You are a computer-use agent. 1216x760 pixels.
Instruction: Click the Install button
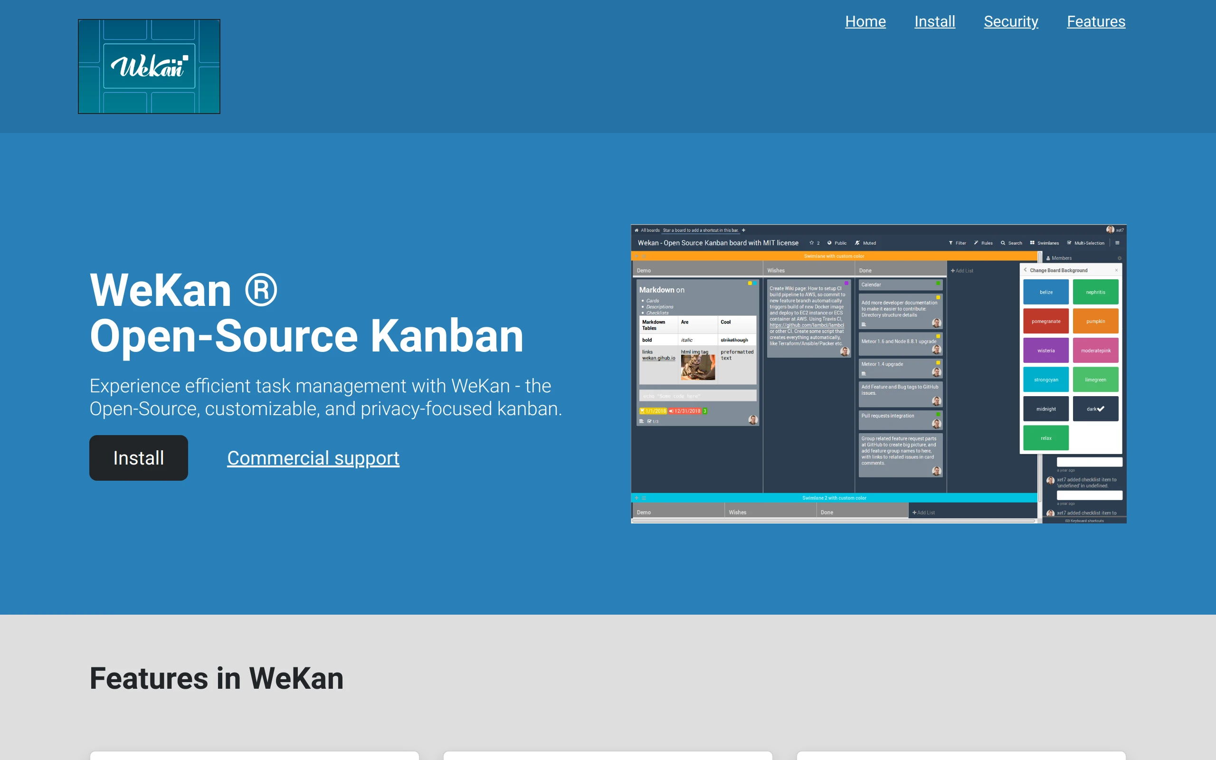138,457
